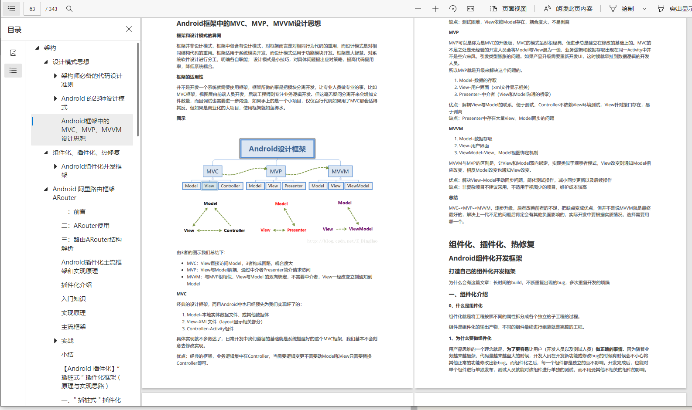Jump to 入门知识 outline entry

[x=73, y=299]
